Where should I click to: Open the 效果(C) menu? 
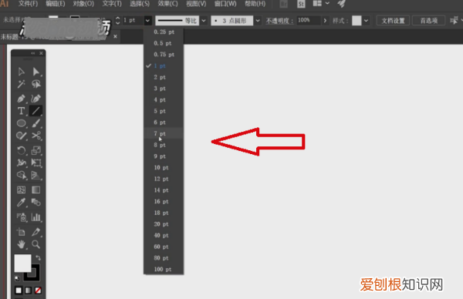167,4
